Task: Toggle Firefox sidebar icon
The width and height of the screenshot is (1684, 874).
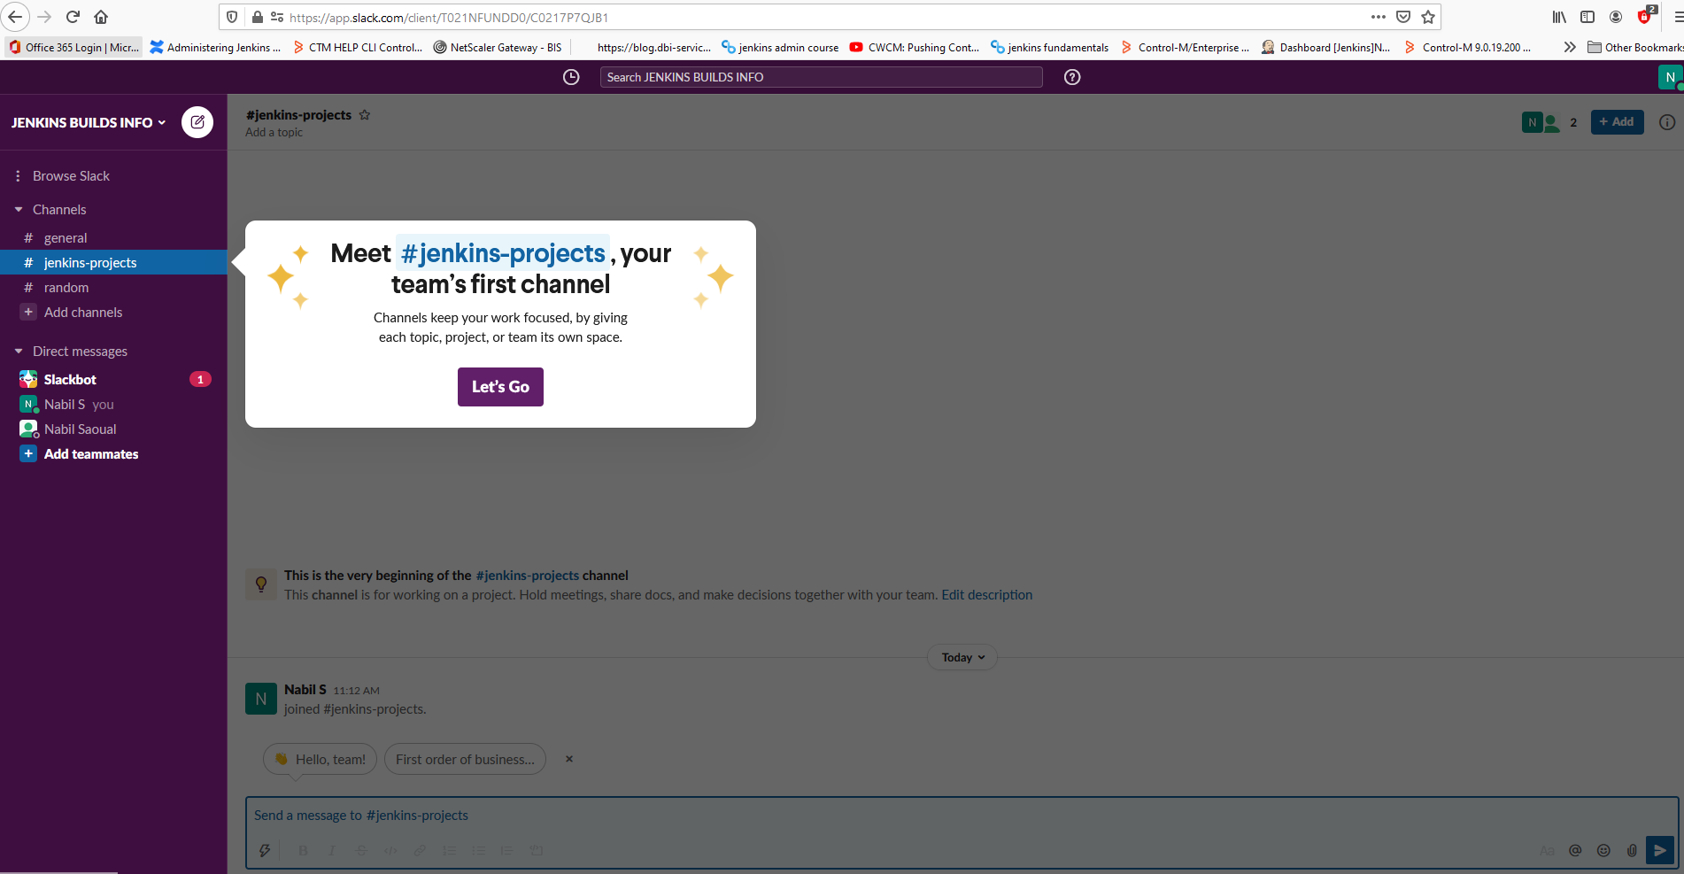Action: click(x=1587, y=17)
